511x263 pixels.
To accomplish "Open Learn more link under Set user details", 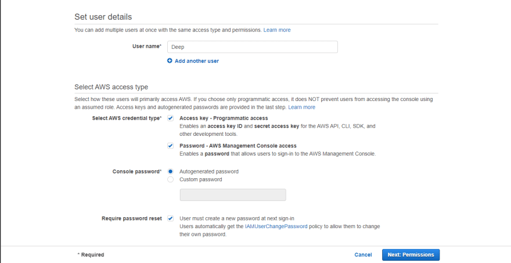I will [277, 30].
